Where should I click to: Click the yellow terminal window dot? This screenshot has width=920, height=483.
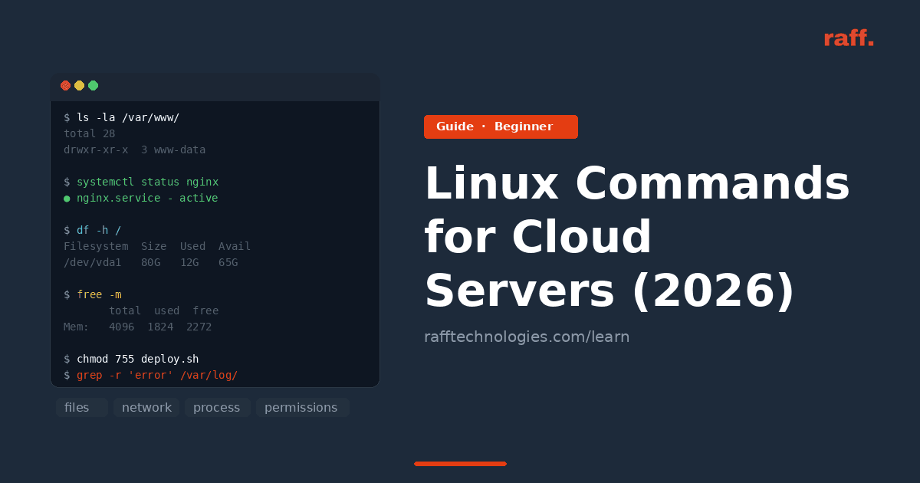(x=80, y=85)
